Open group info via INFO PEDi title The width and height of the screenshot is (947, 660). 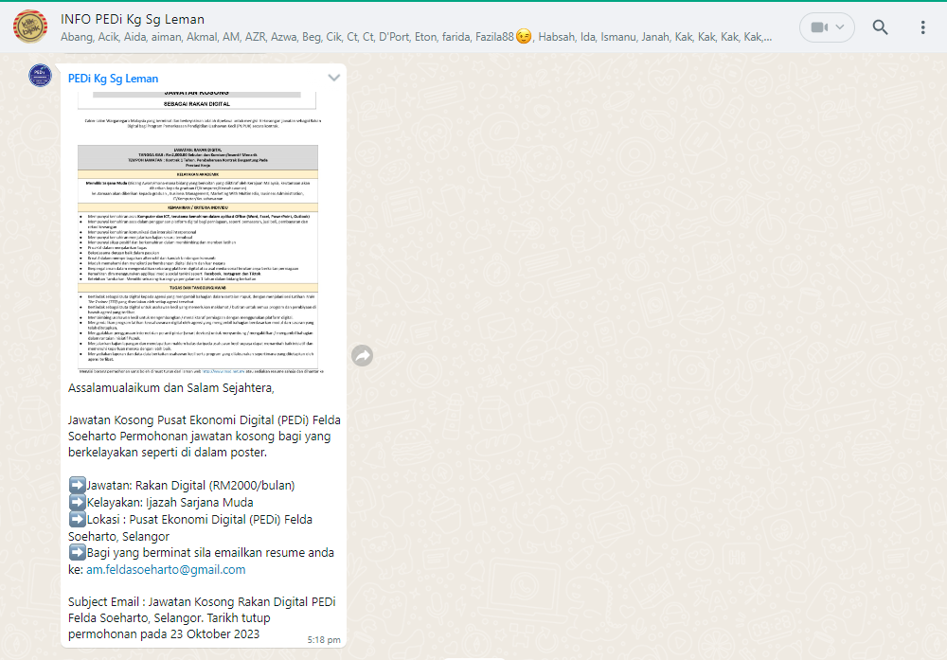tap(132, 19)
